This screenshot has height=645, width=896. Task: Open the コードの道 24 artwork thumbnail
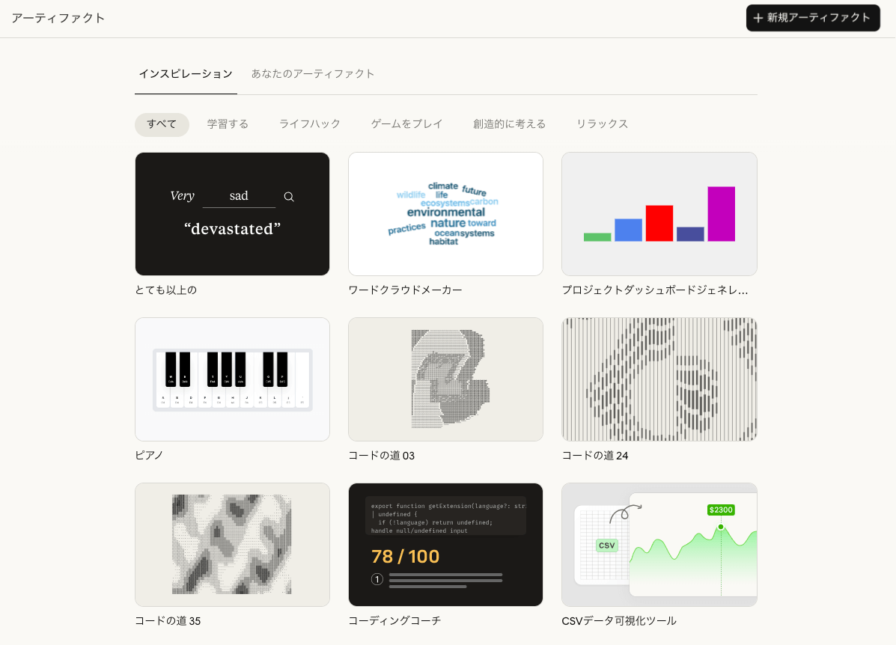point(659,379)
